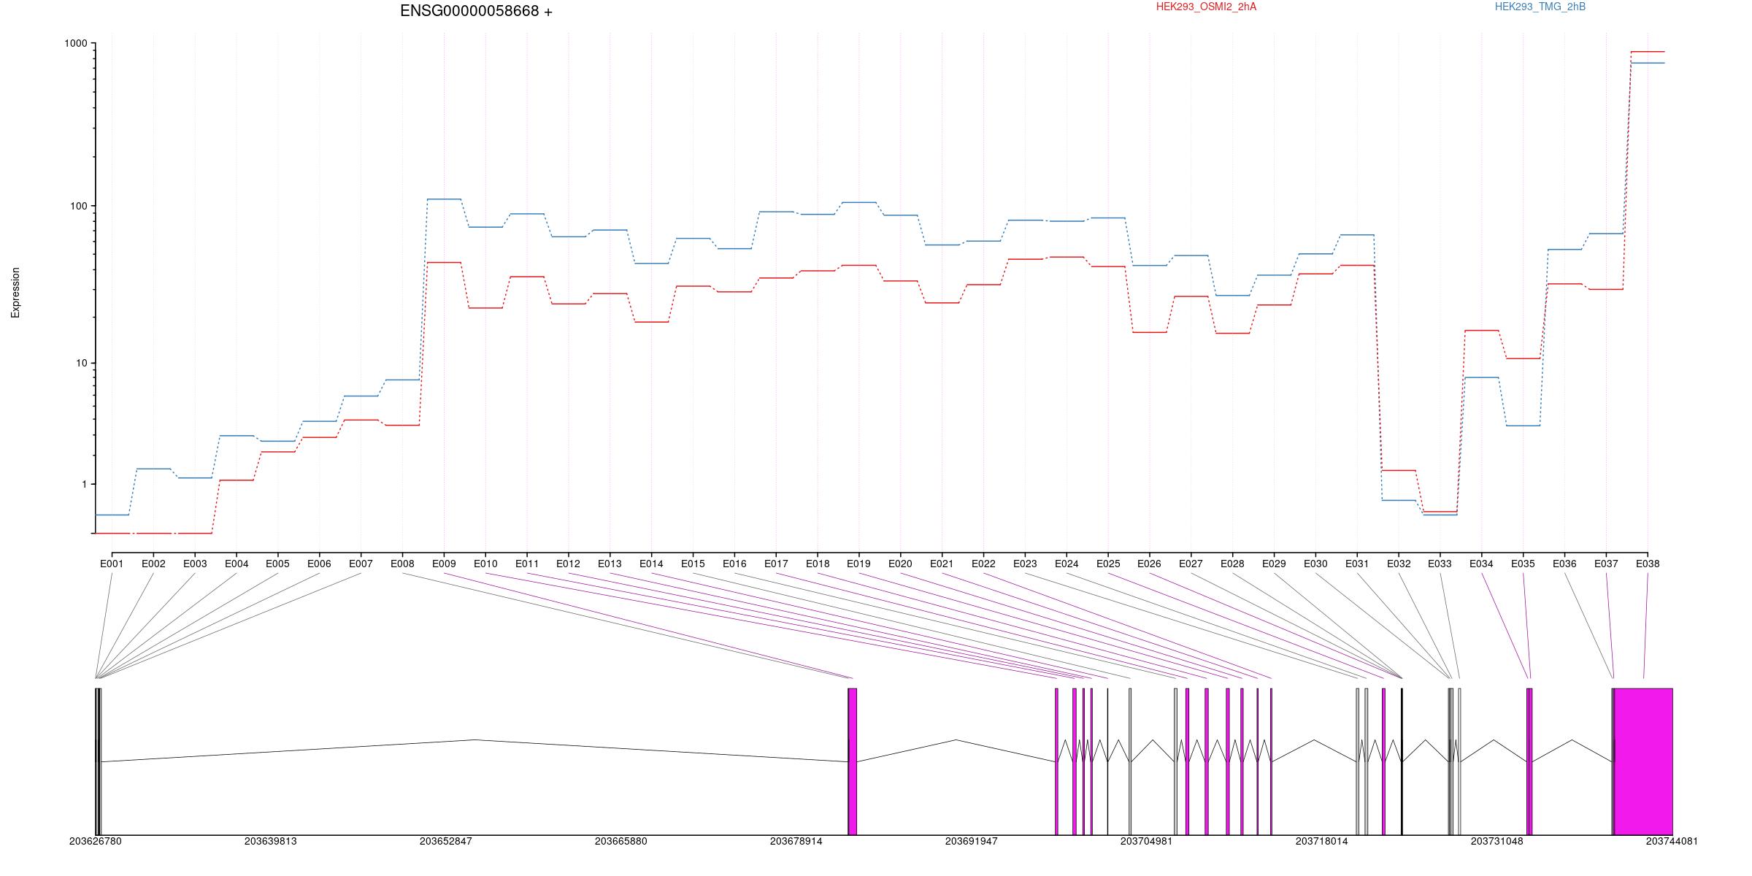Image resolution: width=1752 pixels, height=876 pixels.
Task: Click exon label E033
Action: coord(1440,564)
